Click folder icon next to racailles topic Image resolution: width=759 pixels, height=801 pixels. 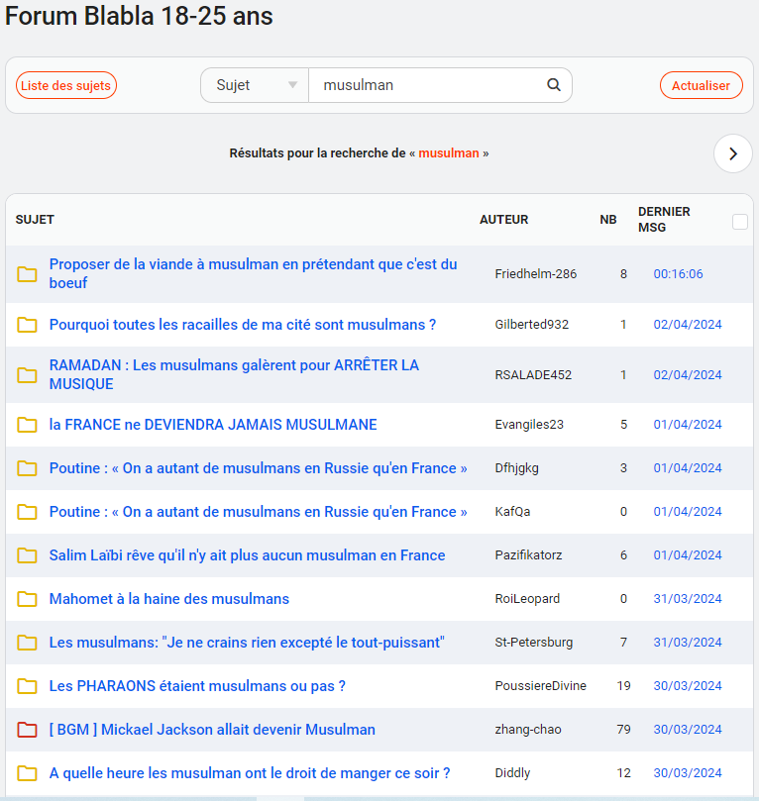pos(28,325)
